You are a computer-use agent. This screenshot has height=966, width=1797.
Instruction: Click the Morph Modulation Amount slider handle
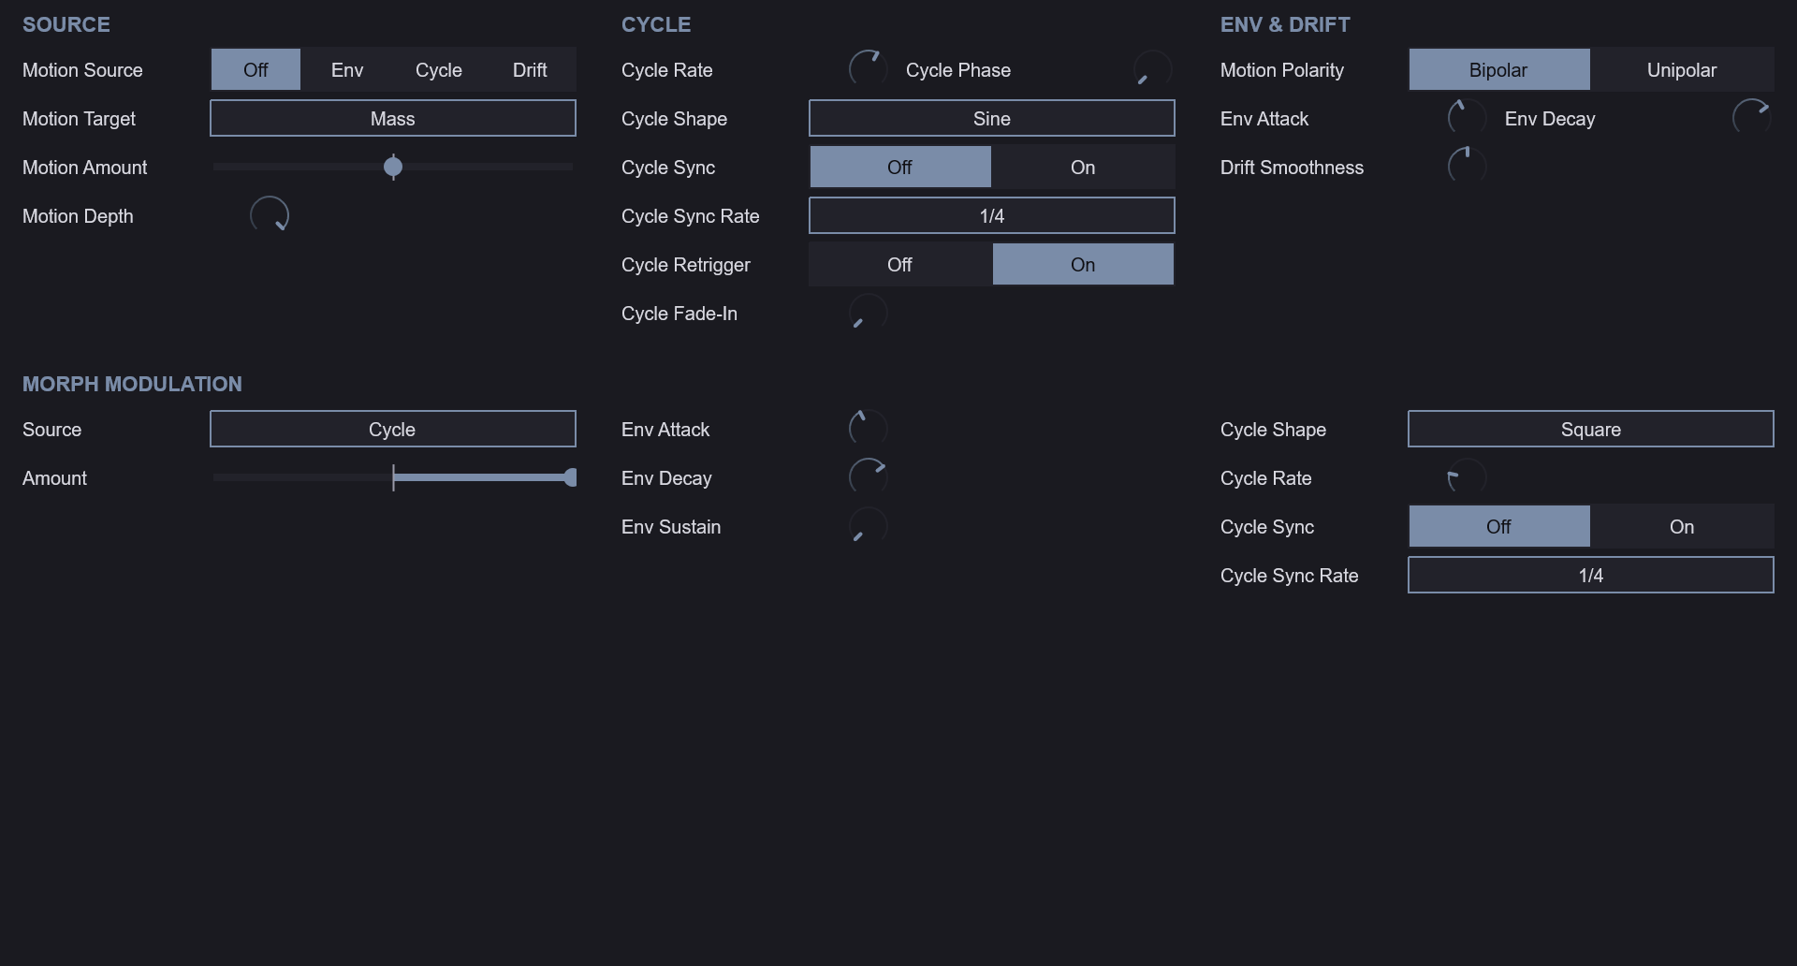[x=570, y=477]
